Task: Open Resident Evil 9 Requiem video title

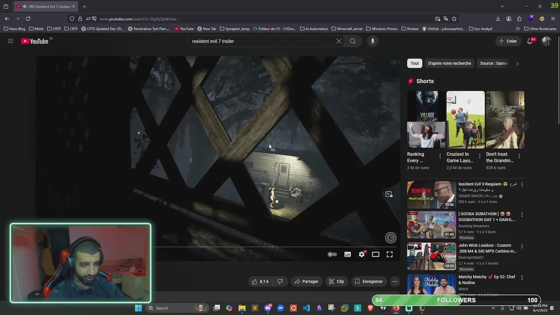Action: coord(487,187)
